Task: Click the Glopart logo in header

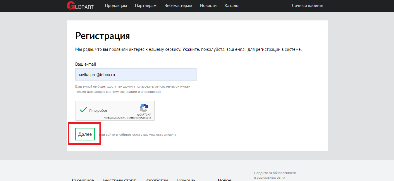Action: tap(80, 6)
